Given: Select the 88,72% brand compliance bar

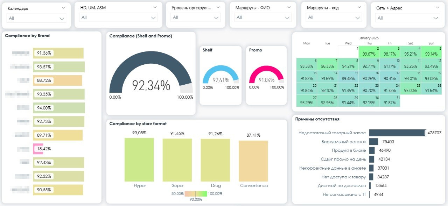Looking at the screenshot, I should point(57,80).
